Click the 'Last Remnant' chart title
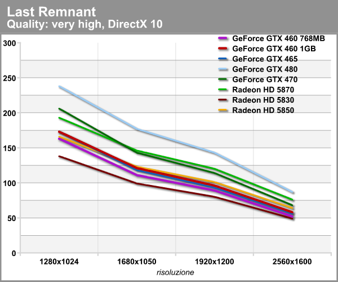The height and width of the screenshot is (282, 338). pos(51,12)
